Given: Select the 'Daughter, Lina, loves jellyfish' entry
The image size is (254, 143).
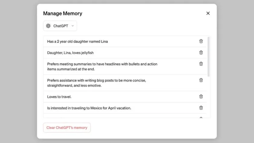Looking at the screenshot, I should coord(70,53).
